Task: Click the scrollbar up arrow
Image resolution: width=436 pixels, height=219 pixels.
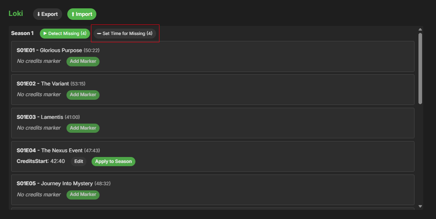Action: click(x=420, y=29)
